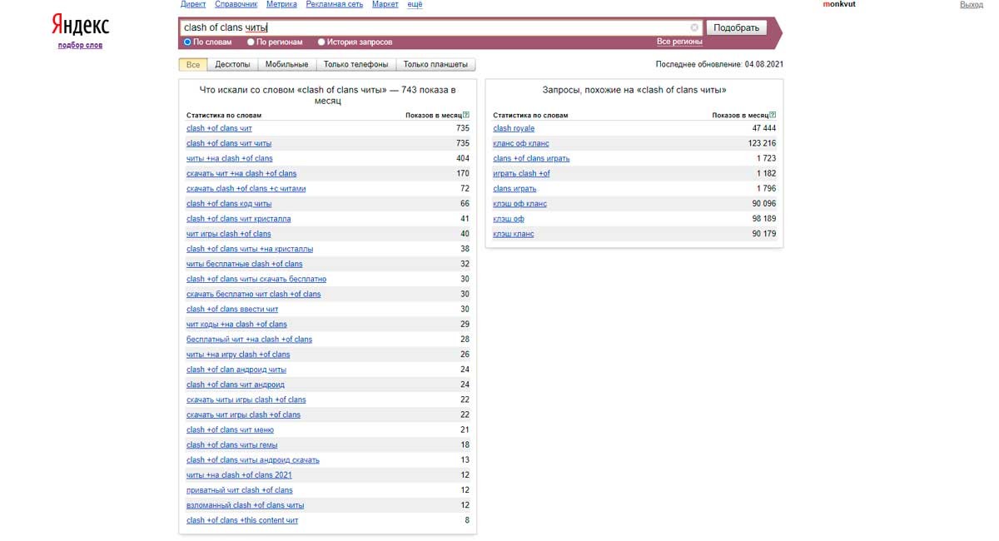Screen dimensions: 999x541
Task: Click the 'Подобрать' button
Action: [x=737, y=27]
